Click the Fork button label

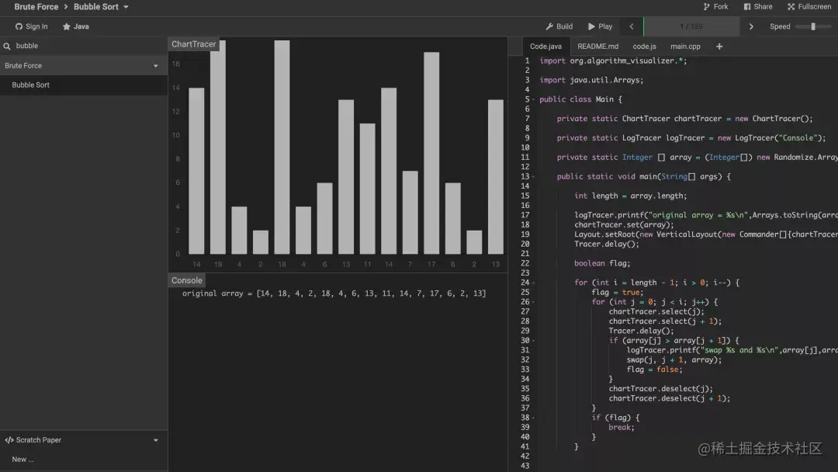(720, 7)
